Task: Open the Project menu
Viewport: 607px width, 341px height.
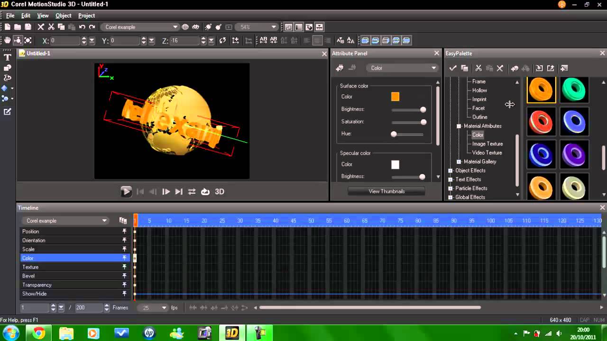Action: point(87,16)
